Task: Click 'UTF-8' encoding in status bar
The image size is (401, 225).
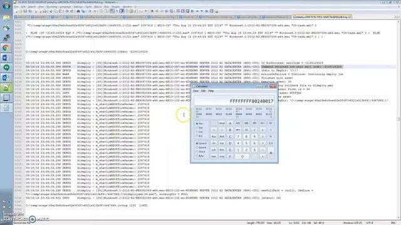Action: pos(370,222)
